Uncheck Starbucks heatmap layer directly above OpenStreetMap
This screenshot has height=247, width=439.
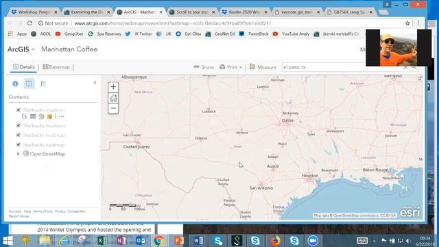(19, 145)
